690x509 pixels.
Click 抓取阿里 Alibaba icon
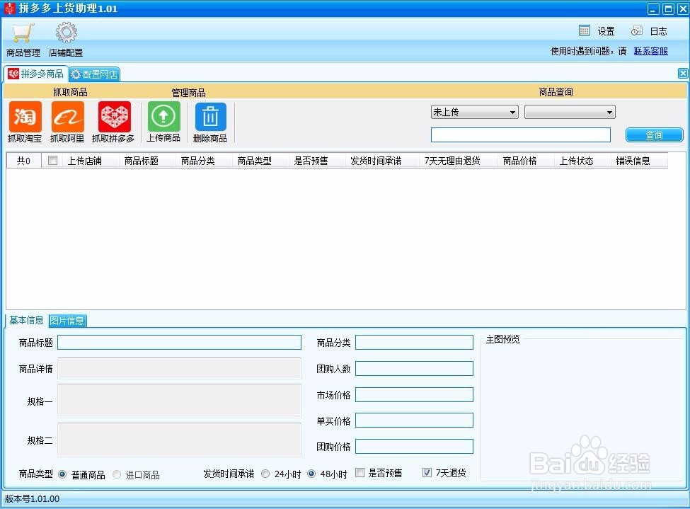[x=68, y=117]
